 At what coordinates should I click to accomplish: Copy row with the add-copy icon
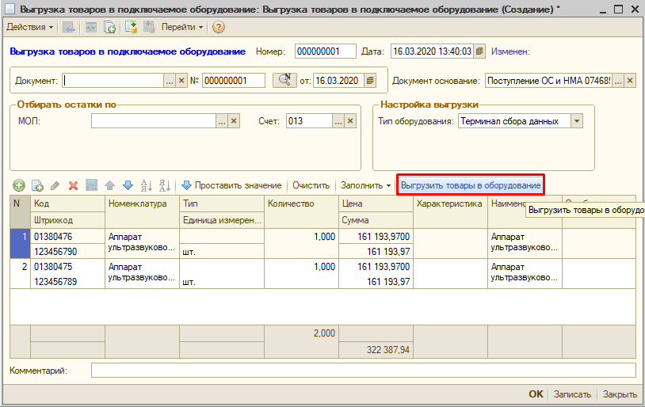tap(36, 185)
